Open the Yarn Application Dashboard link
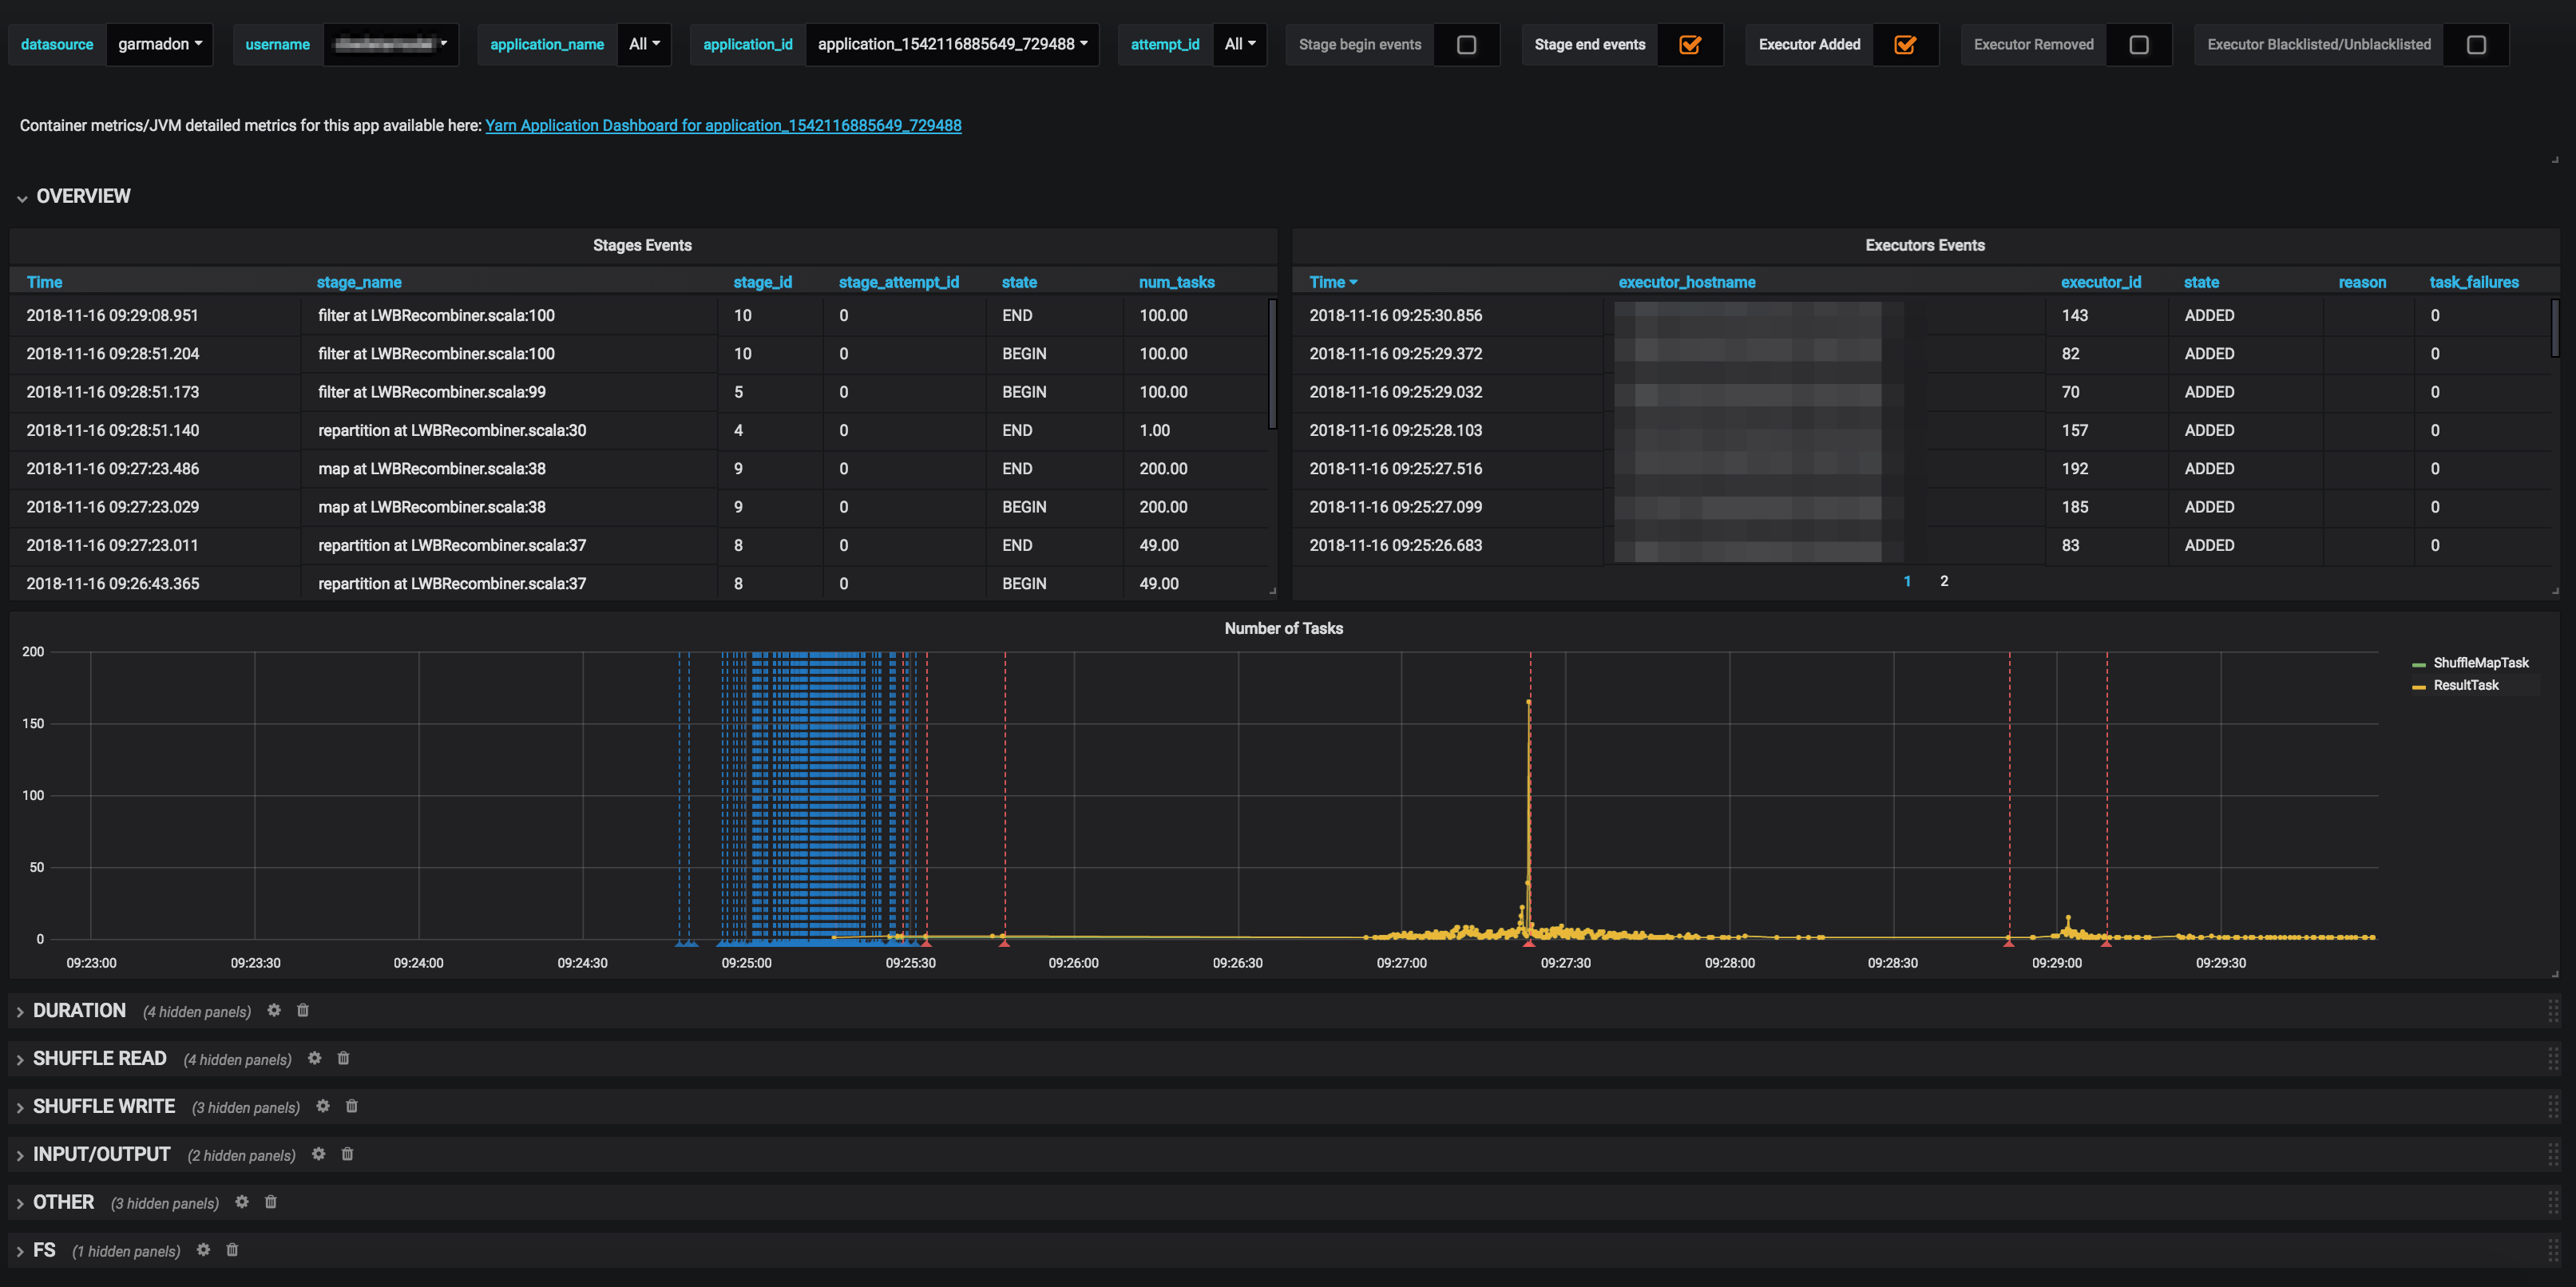Screen dimensions: 2576x1287 coord(723,125)
